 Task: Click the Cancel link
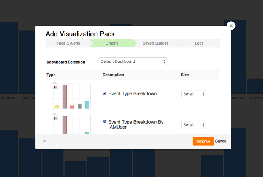point(221,141)
